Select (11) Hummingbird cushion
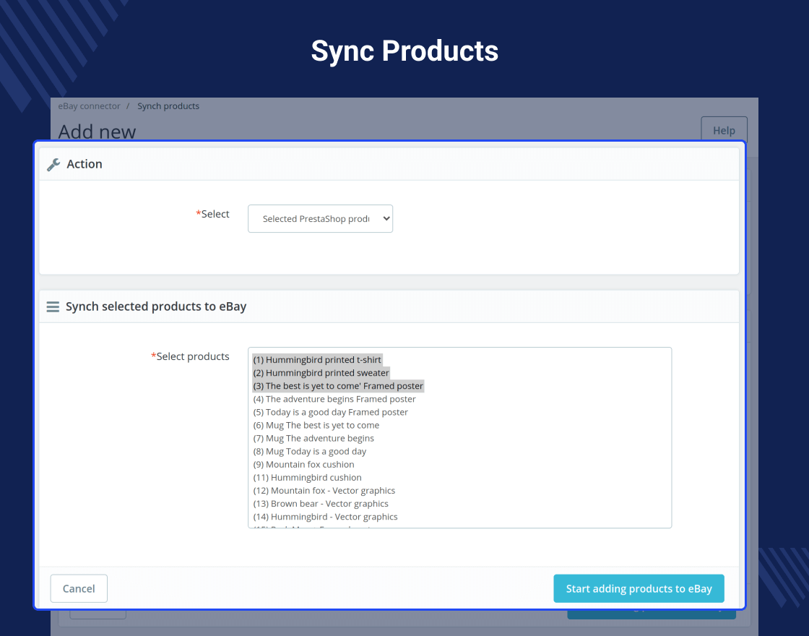This screenshot has height=636, width=809. [x=308, y=478]
